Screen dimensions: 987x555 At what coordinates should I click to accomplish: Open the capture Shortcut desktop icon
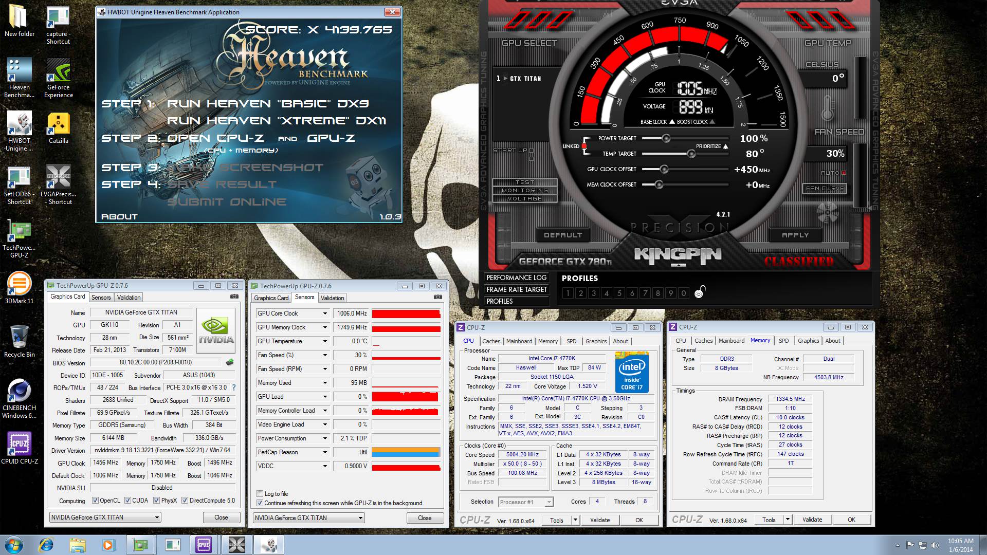[x=58, y=26]
